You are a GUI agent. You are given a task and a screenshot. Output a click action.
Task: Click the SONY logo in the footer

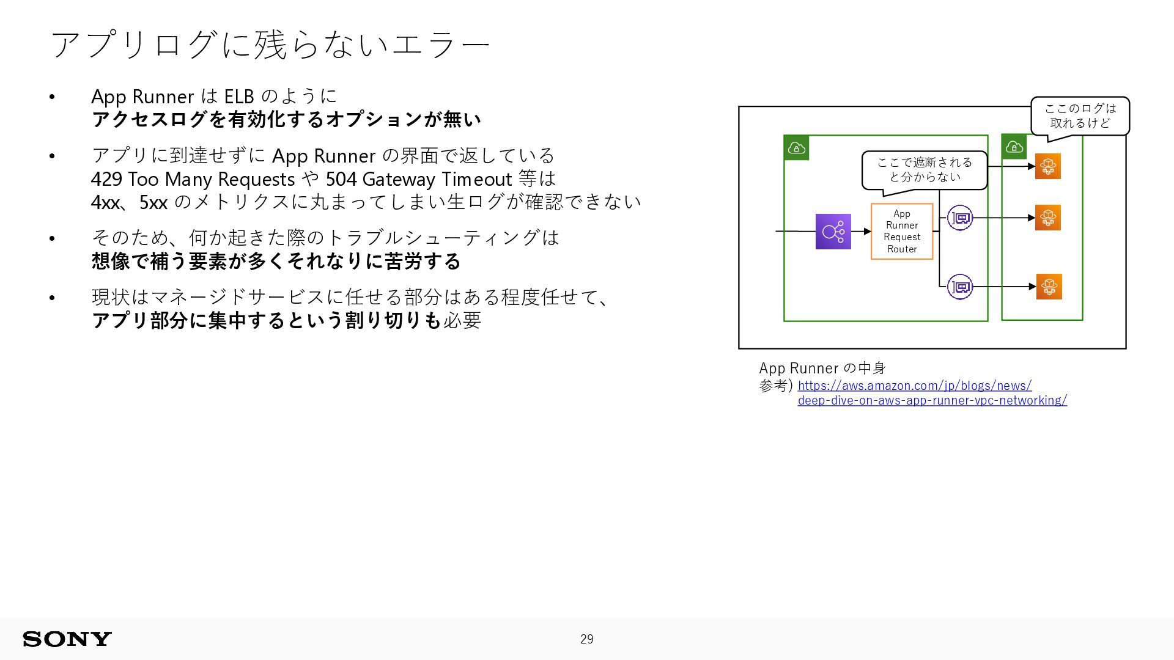pyautogui.click(x=67, y=639)
